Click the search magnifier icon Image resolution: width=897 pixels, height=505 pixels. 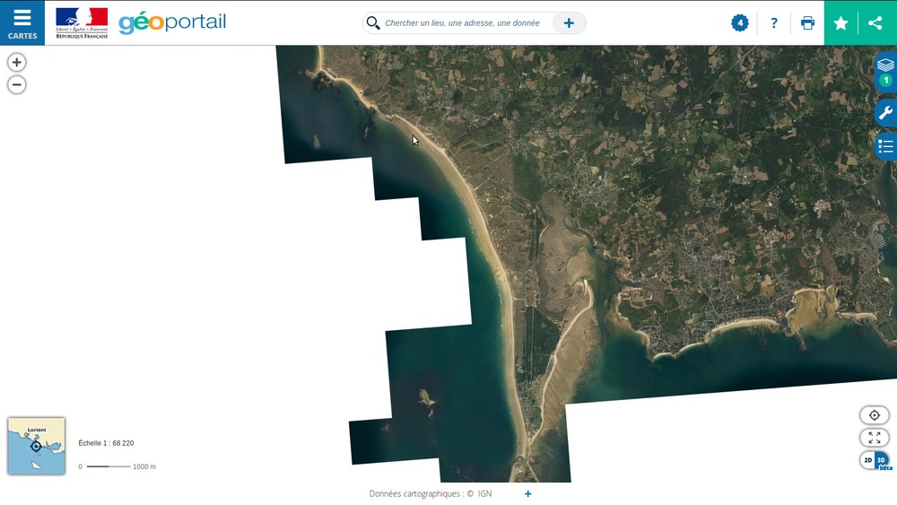(373, 23)
